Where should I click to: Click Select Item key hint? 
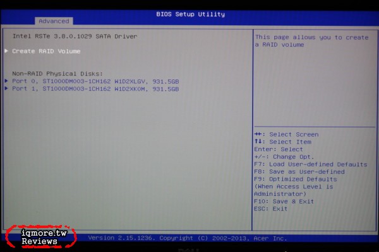click(283, 142)
